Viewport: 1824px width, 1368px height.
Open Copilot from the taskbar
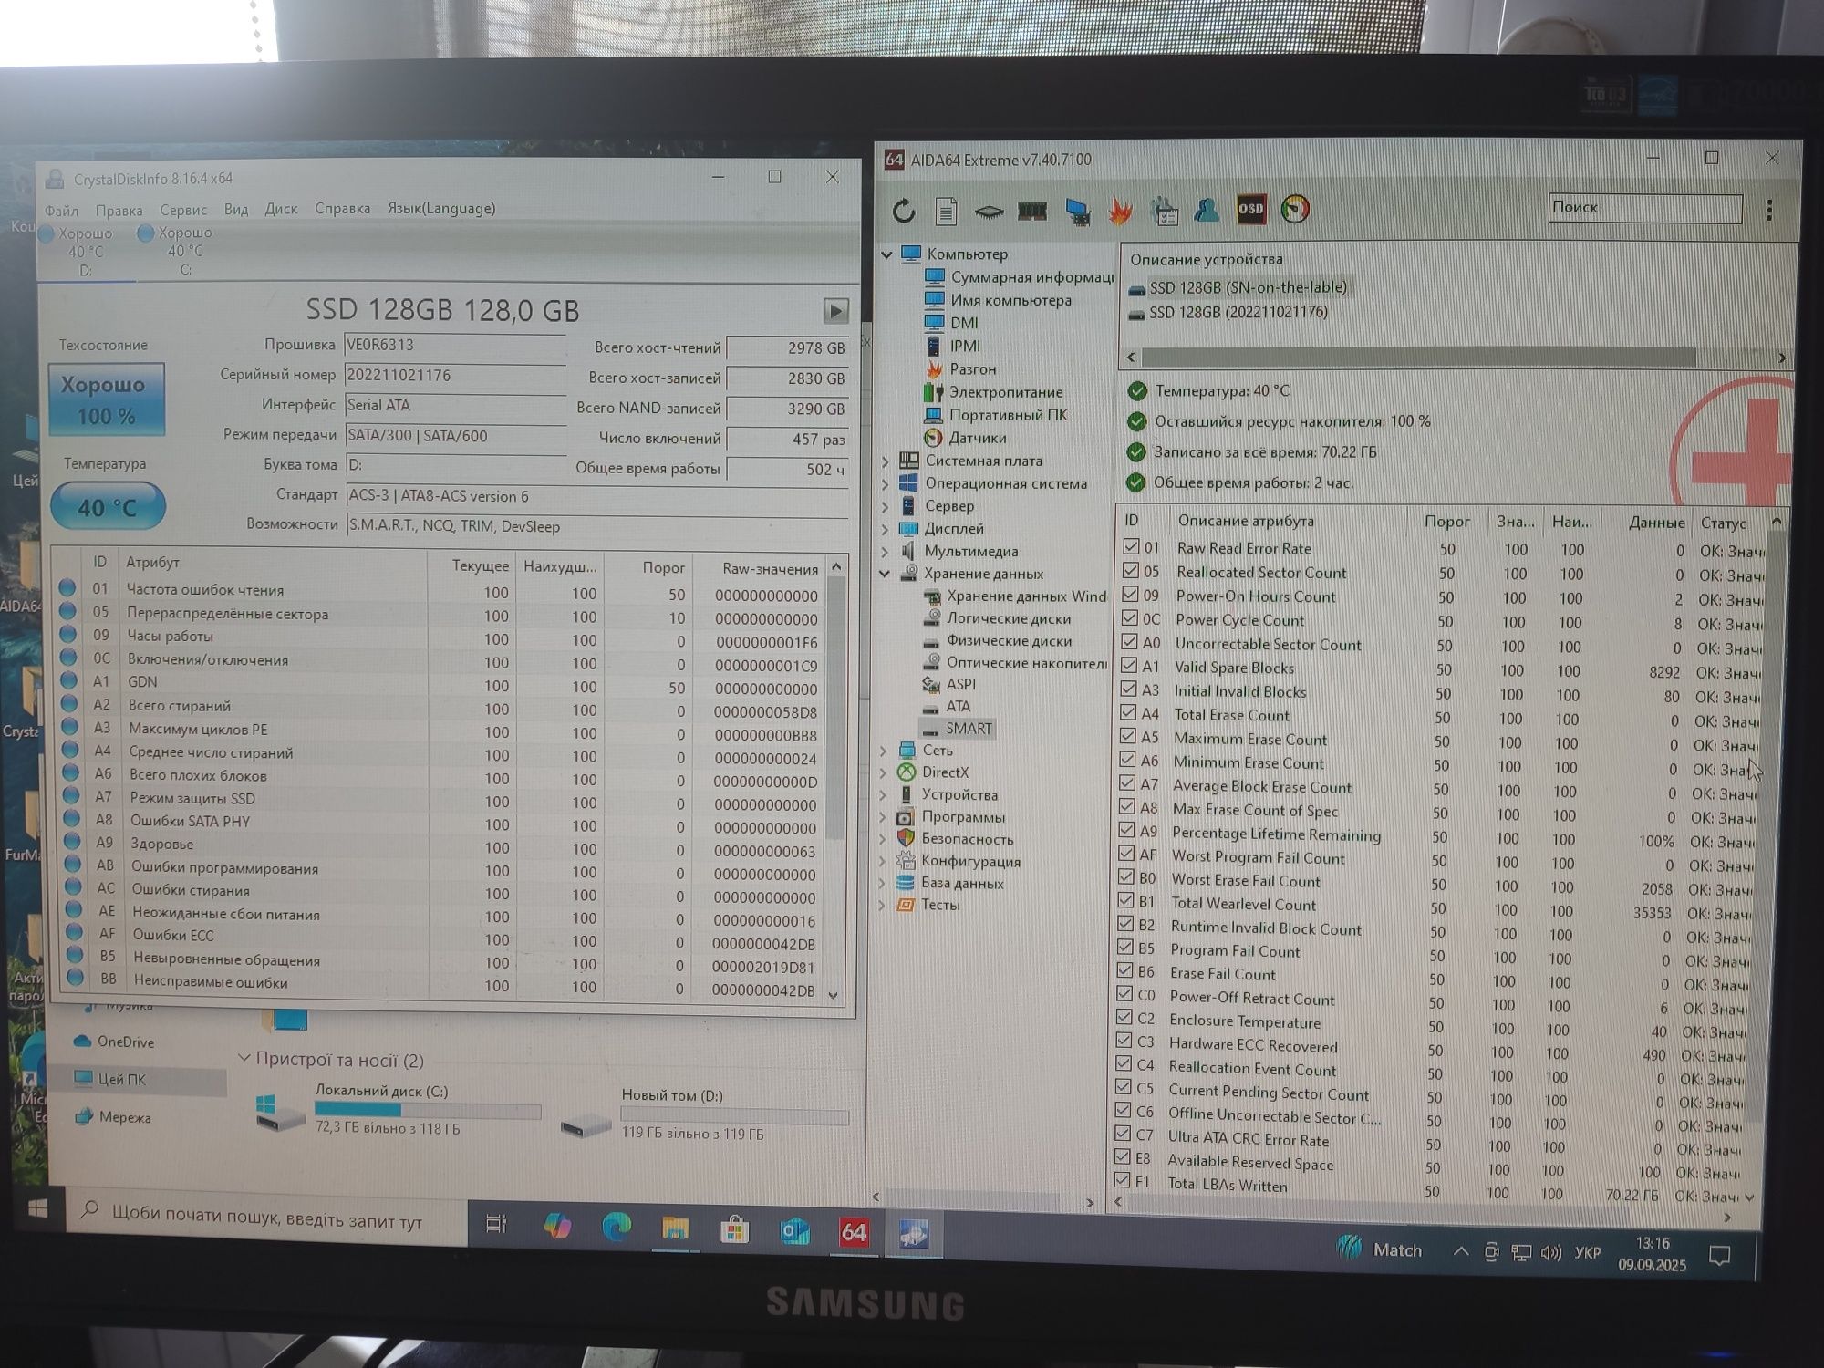556,1227
